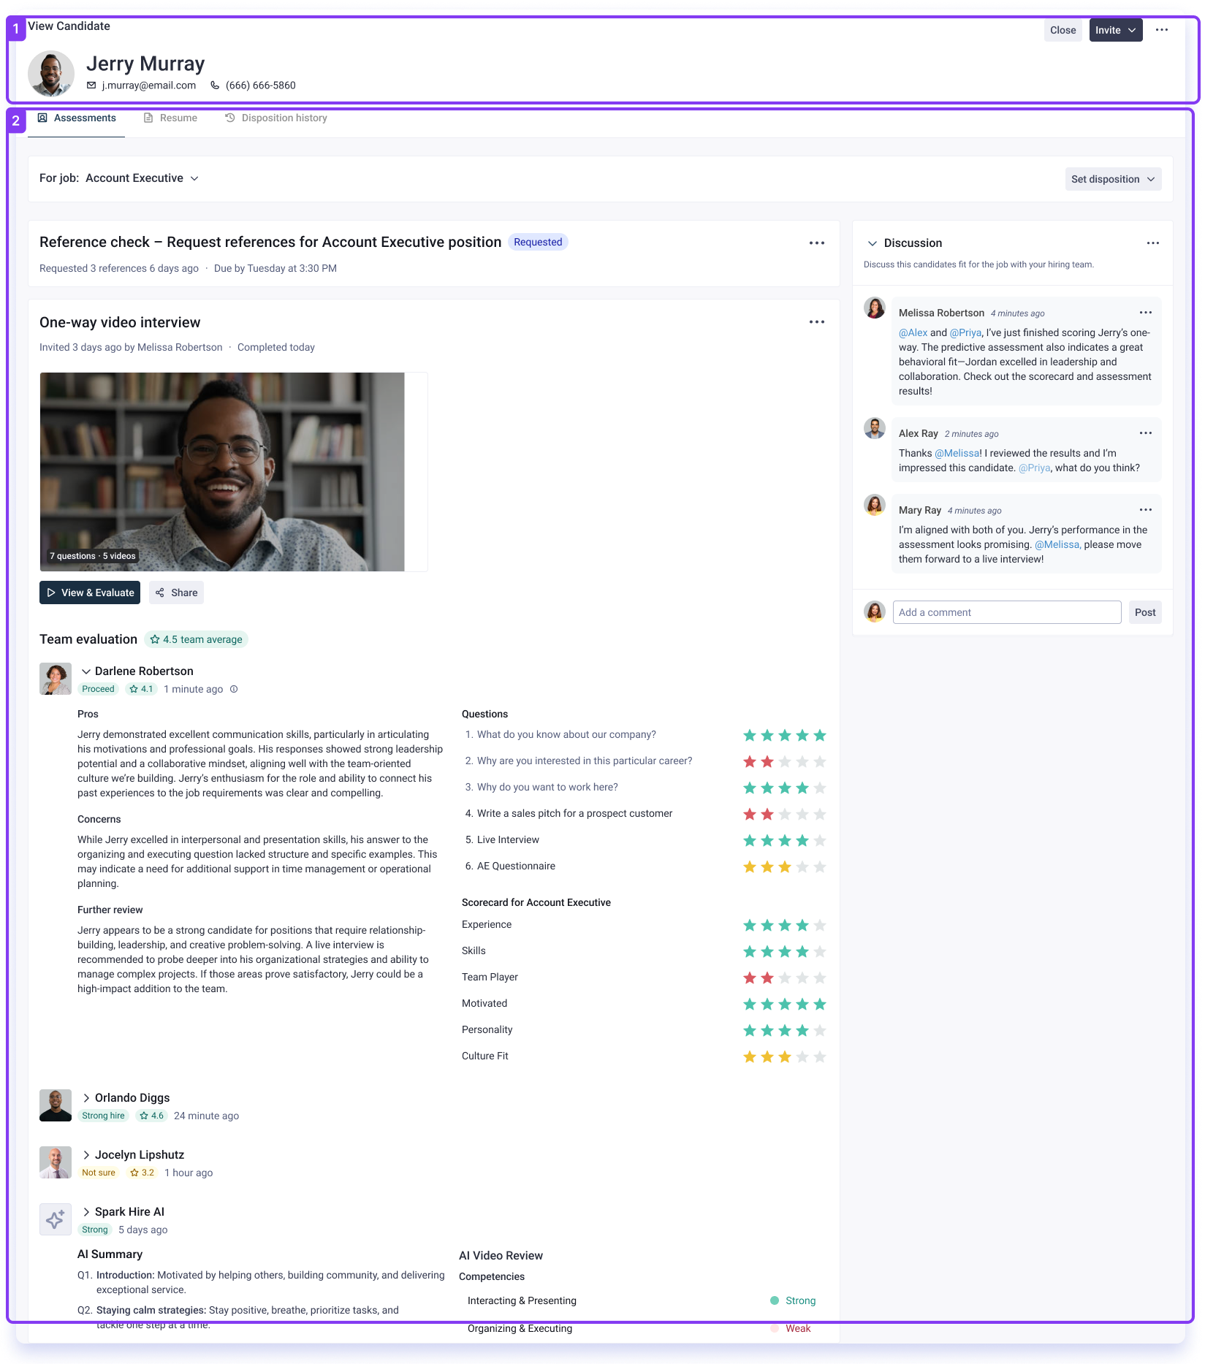The image size is (1205, 1364).
Task: Click the (666) 666-5860 phone number
Action: pos(261,85)
